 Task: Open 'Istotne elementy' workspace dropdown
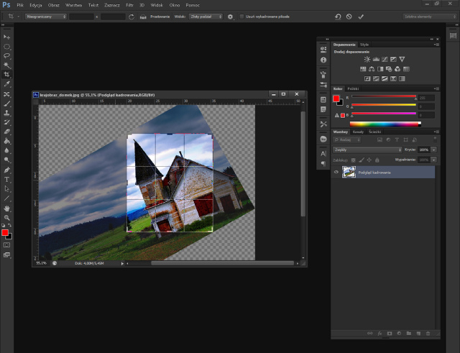(430, 17)
